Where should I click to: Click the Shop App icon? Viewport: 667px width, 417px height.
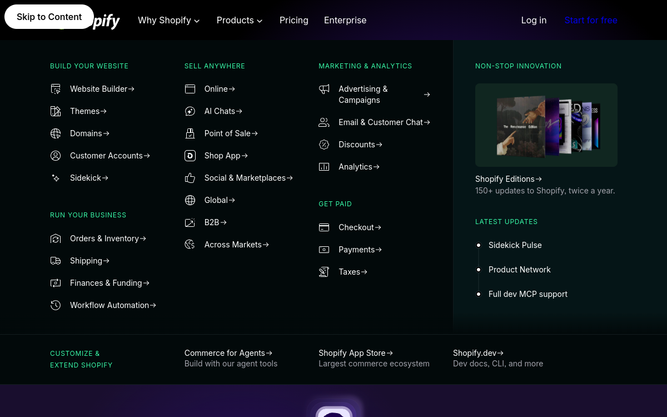(190, 156)
